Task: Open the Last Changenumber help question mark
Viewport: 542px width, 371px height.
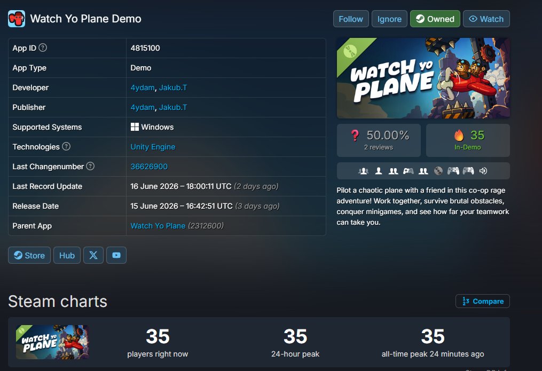Action: [90, 166]
